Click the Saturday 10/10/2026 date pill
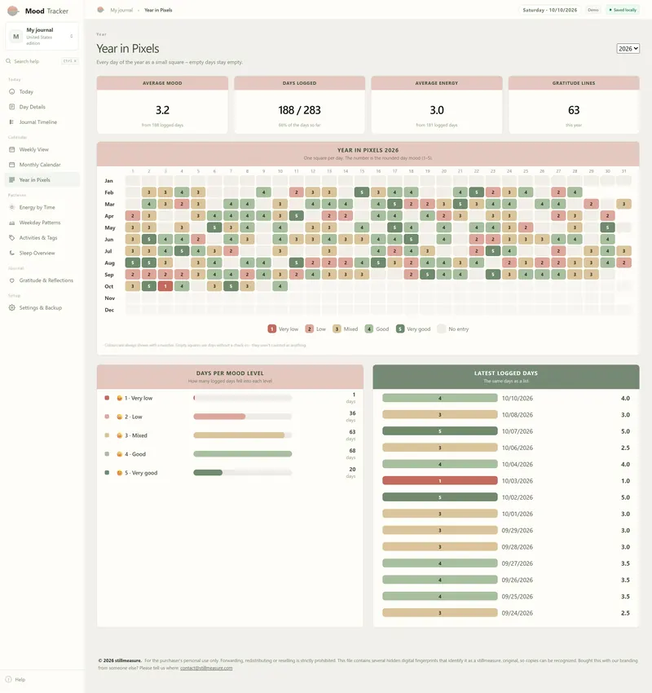The height and width of the screenshot is (693, 652). coord(549,10)
